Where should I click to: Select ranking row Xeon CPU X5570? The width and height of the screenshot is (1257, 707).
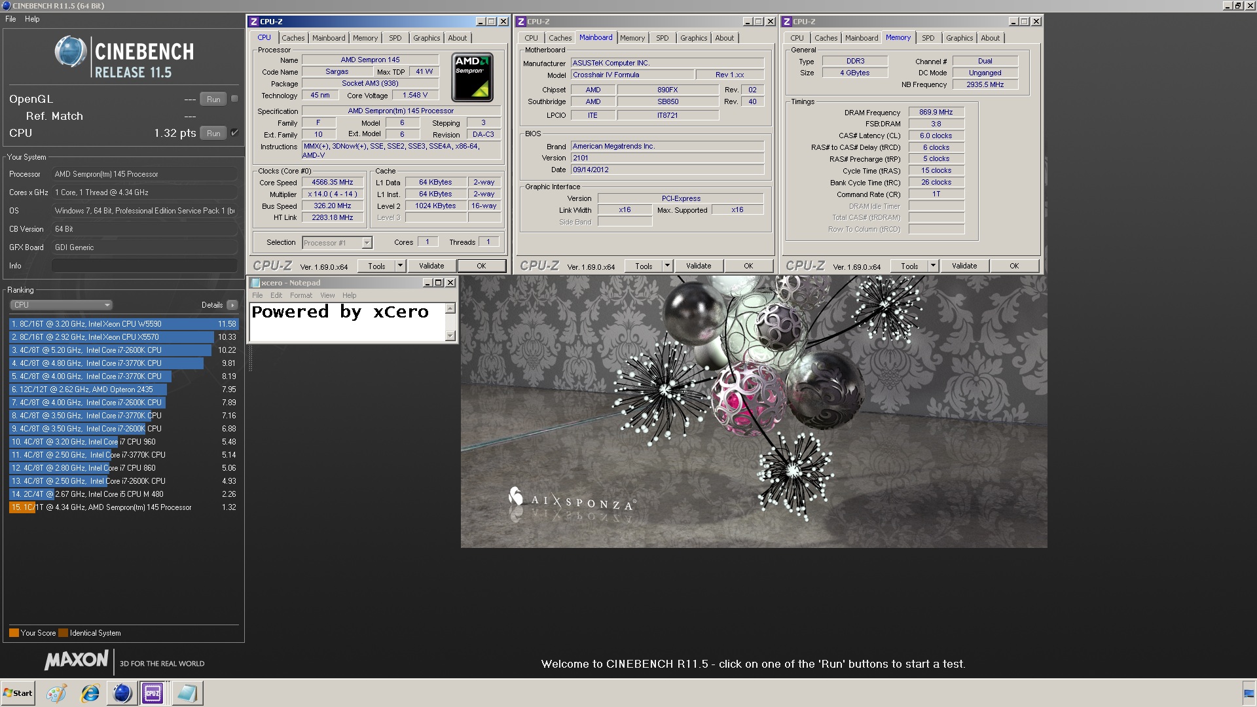(123, 337)
